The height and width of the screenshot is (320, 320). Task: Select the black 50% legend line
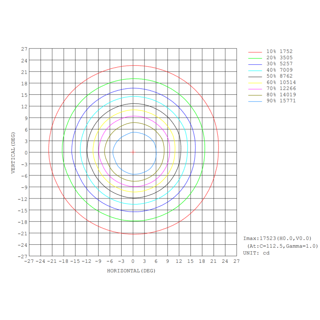click(x=255, y=76)
